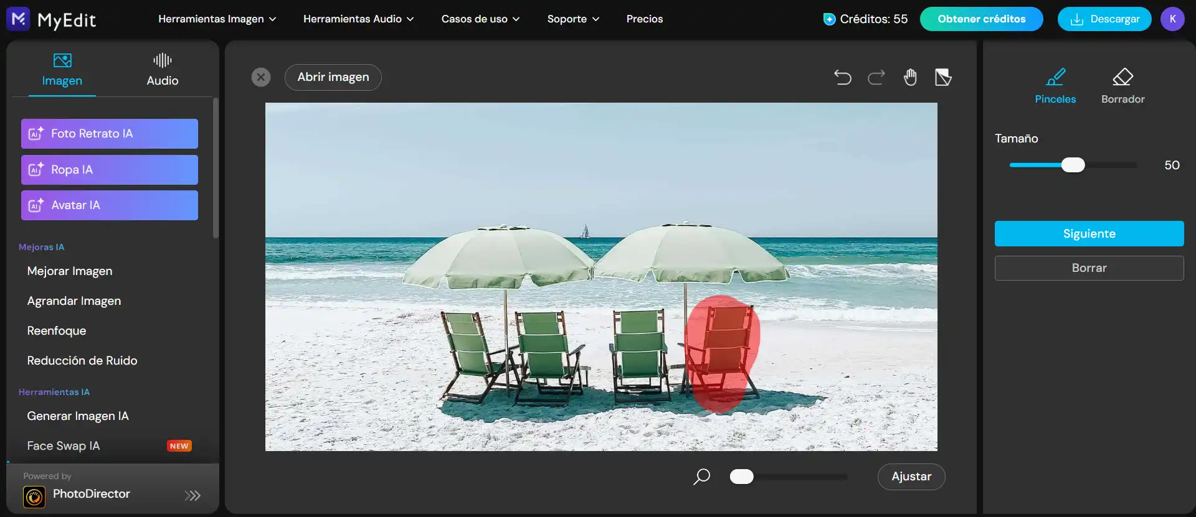Click the zoom level slider handle
Viewport: 1196px width, 517px height.
pyautogui.click(x=741, y=477)
